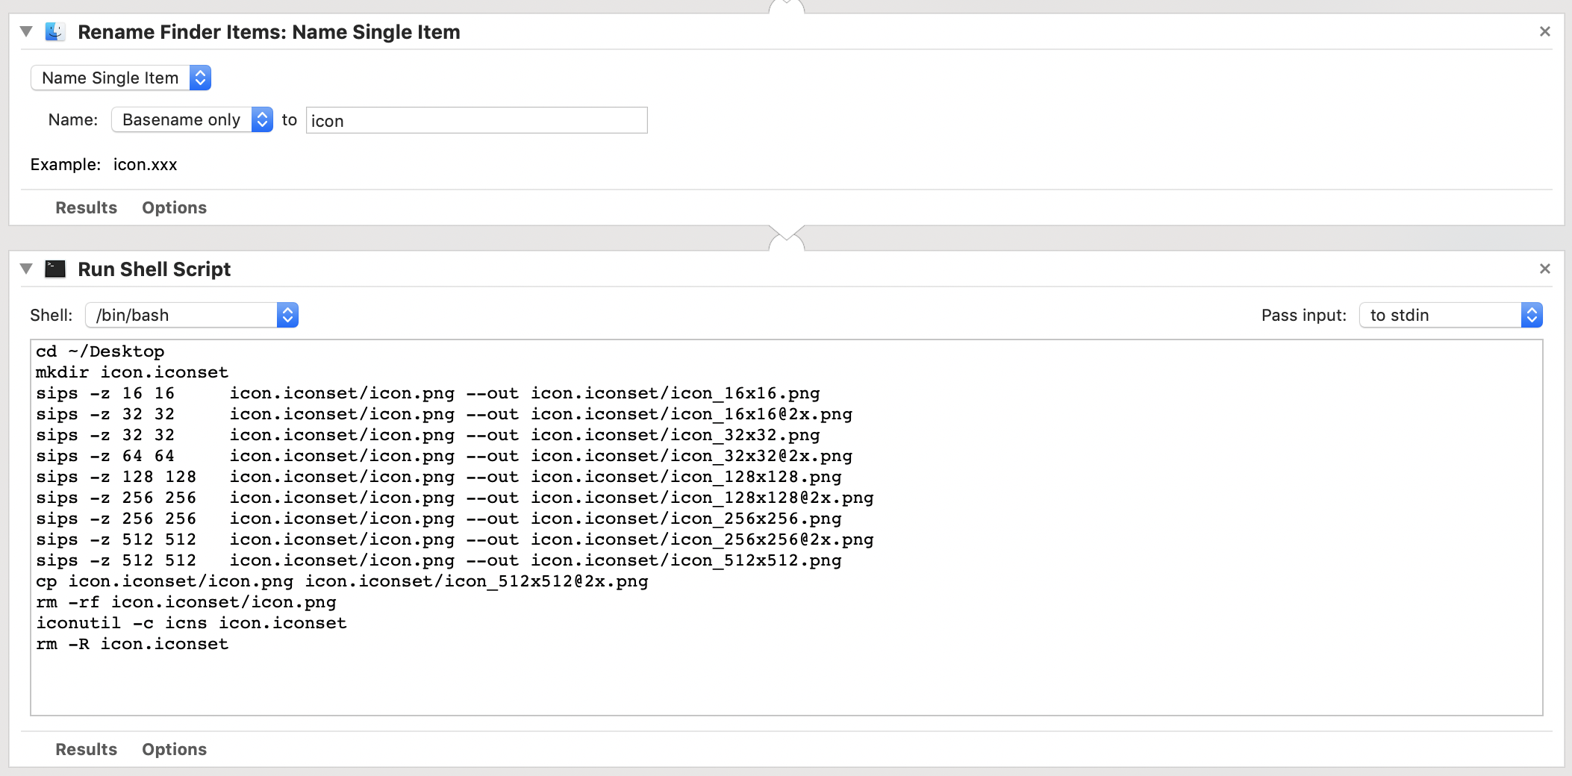1572x776 pixels.
Task: Click the Example icon.xxx text
Action: point(145,164)
